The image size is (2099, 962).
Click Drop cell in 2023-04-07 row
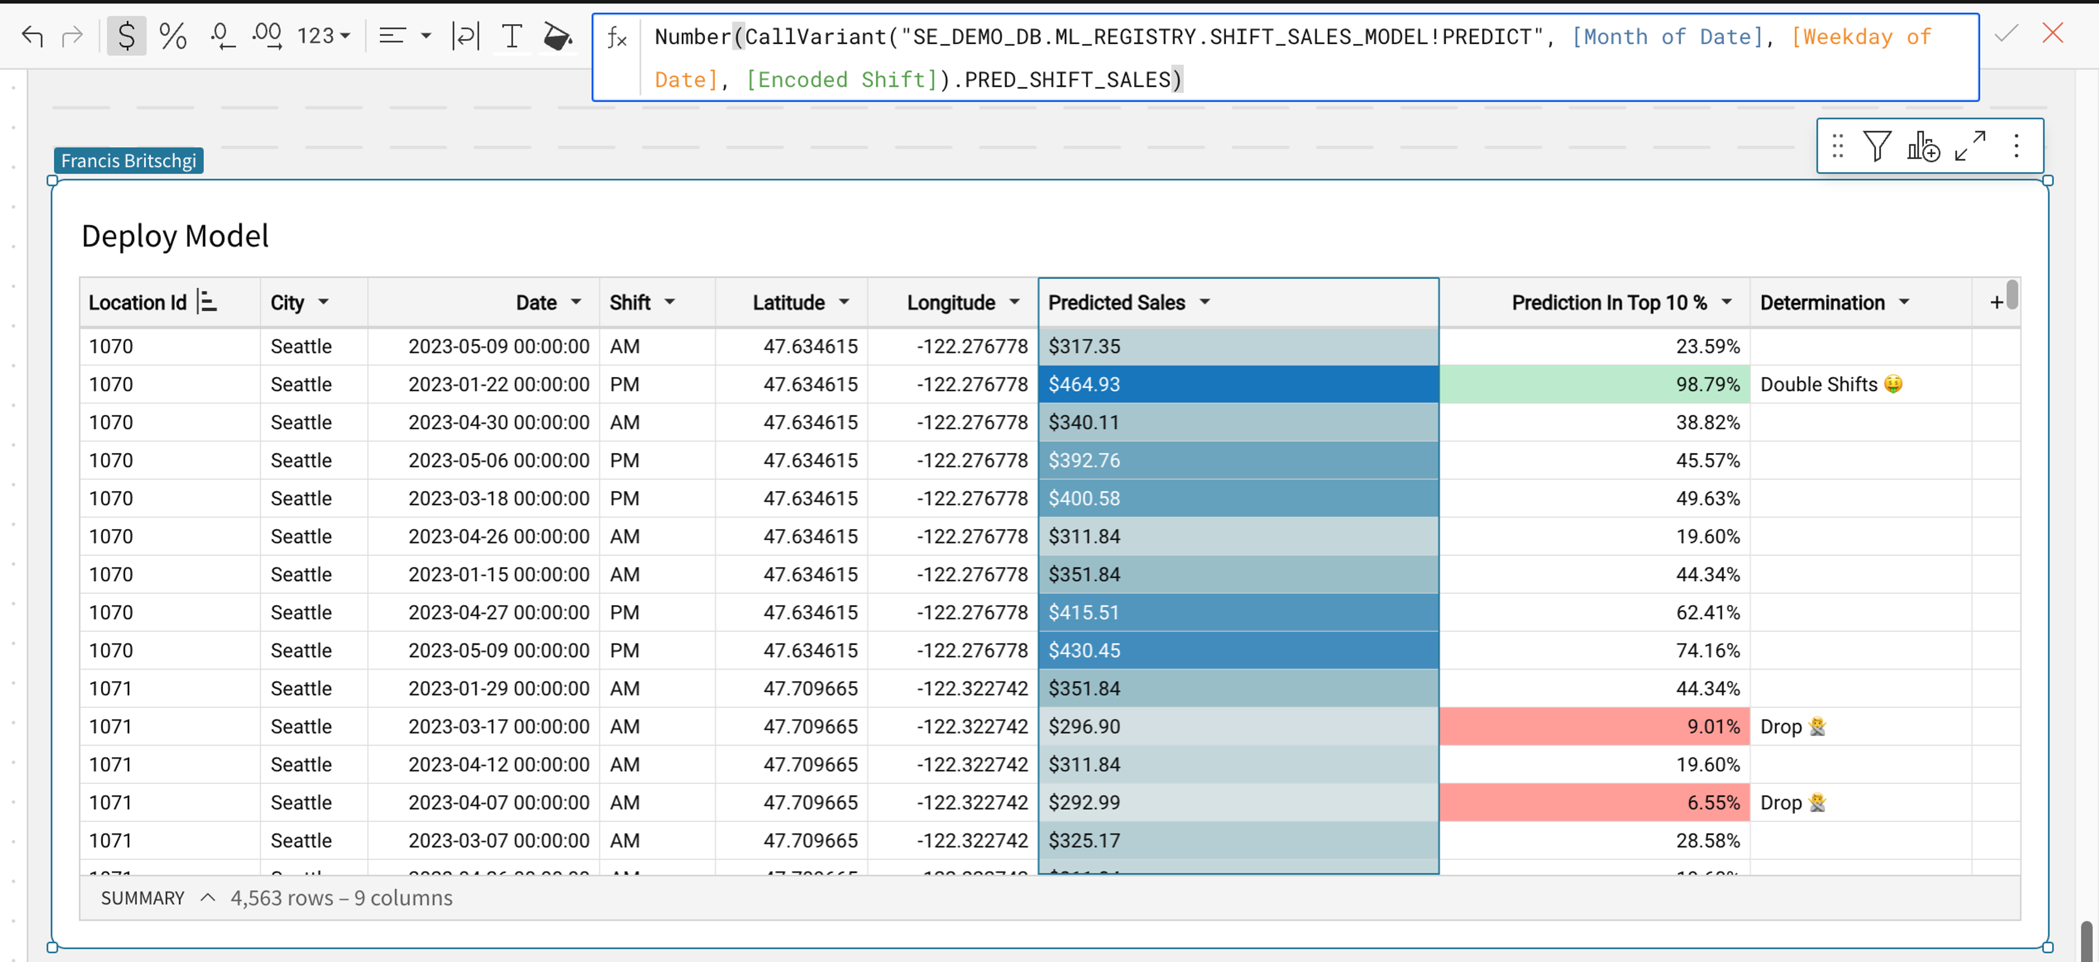[x=1861, y=802]
